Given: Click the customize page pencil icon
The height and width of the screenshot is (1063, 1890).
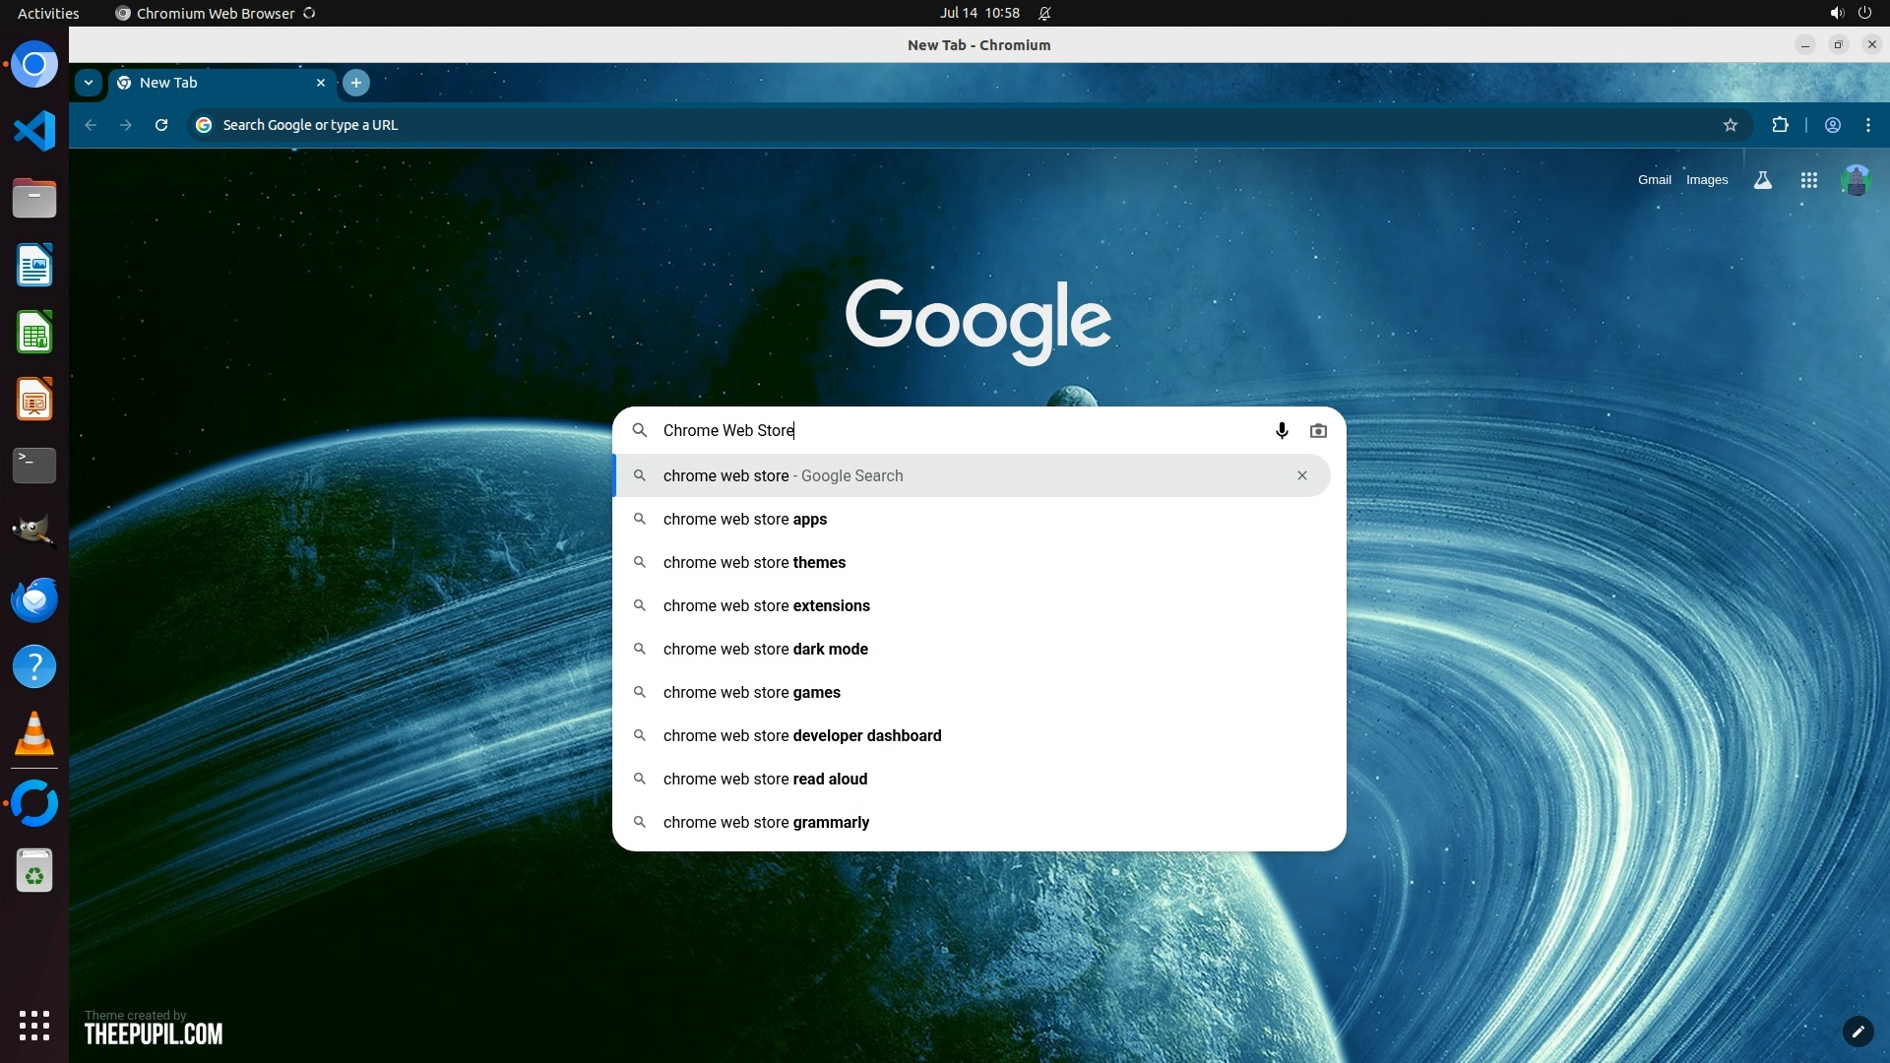Looking at the screenshot, I should tap(1858, 1032).
